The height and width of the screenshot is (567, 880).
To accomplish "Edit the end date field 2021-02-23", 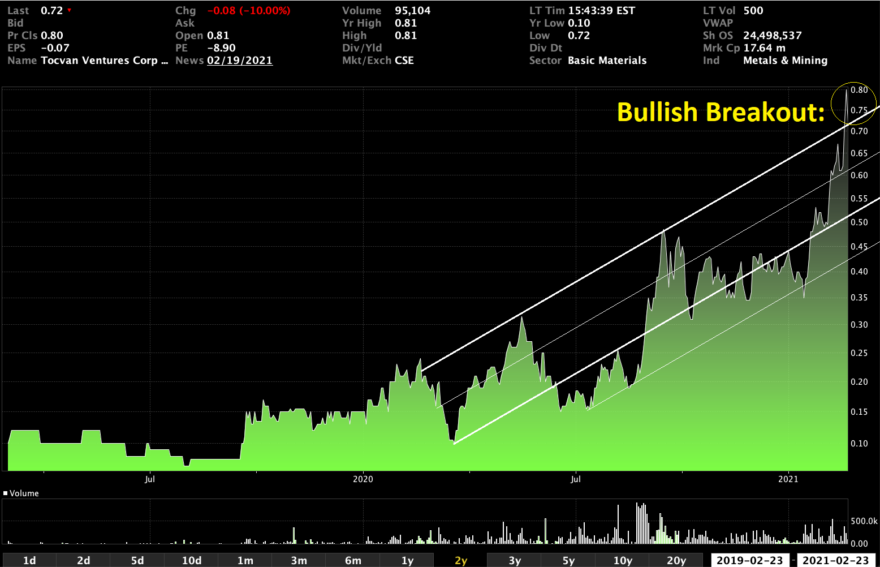I will pyautogui.click(x=836, y=560).
